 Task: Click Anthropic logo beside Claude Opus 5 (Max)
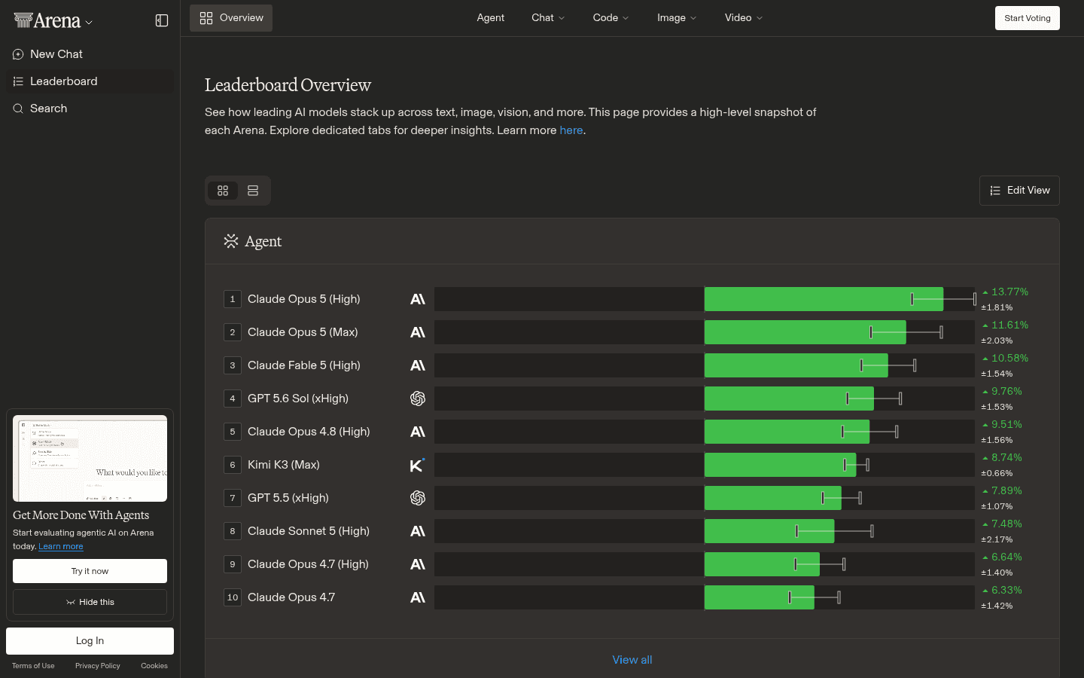pos(418,332)
